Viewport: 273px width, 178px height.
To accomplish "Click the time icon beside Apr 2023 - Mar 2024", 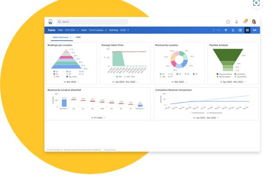I will coord(221,82).
